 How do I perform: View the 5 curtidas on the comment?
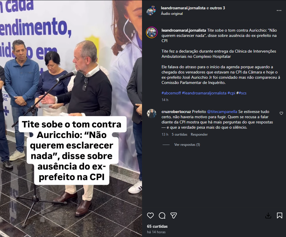tap(179, 134)
